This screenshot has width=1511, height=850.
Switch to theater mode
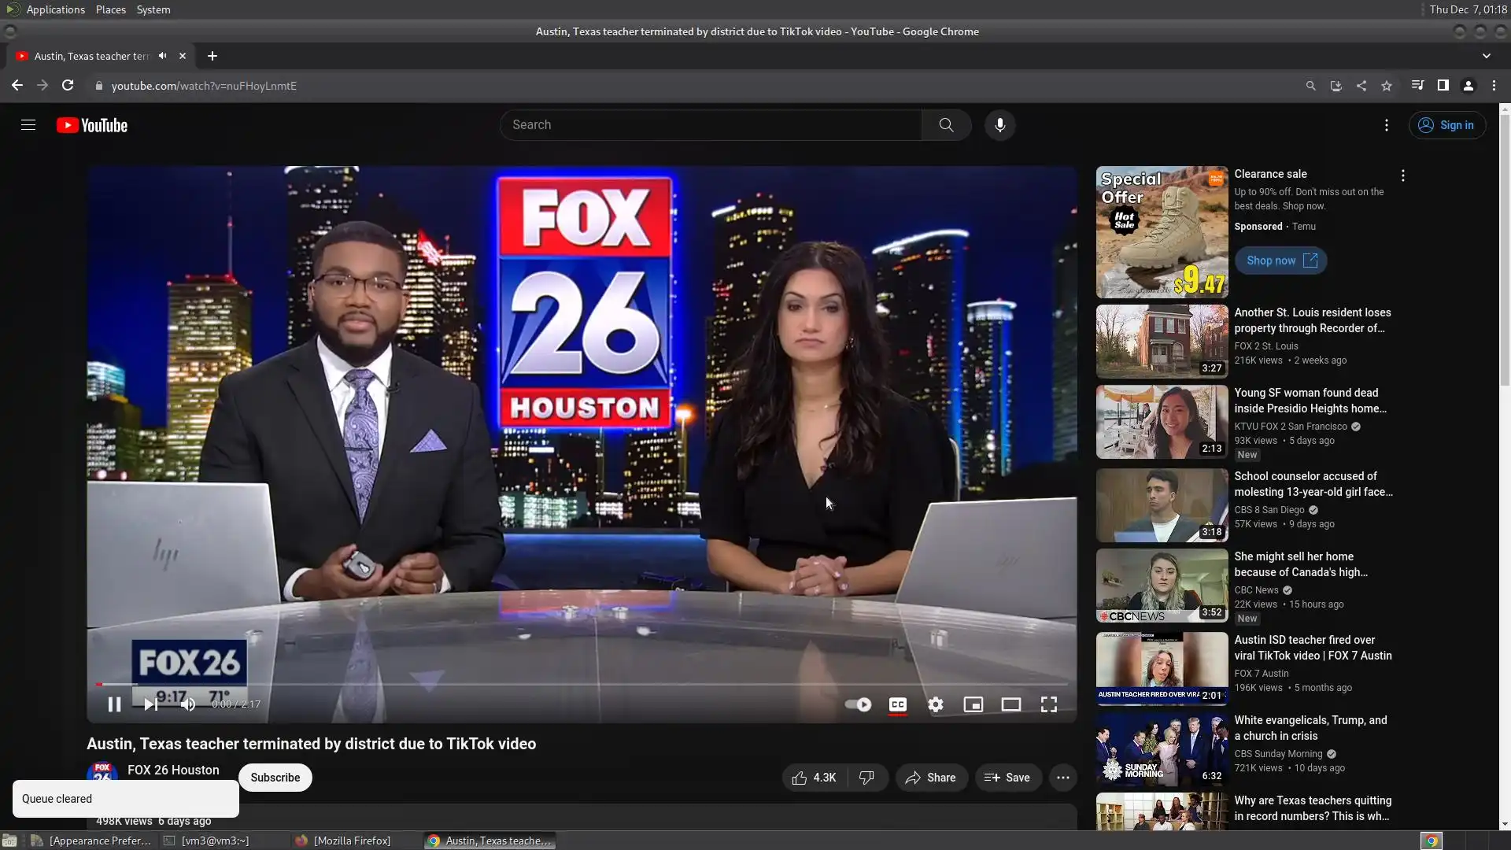(x=1010, y=704)
